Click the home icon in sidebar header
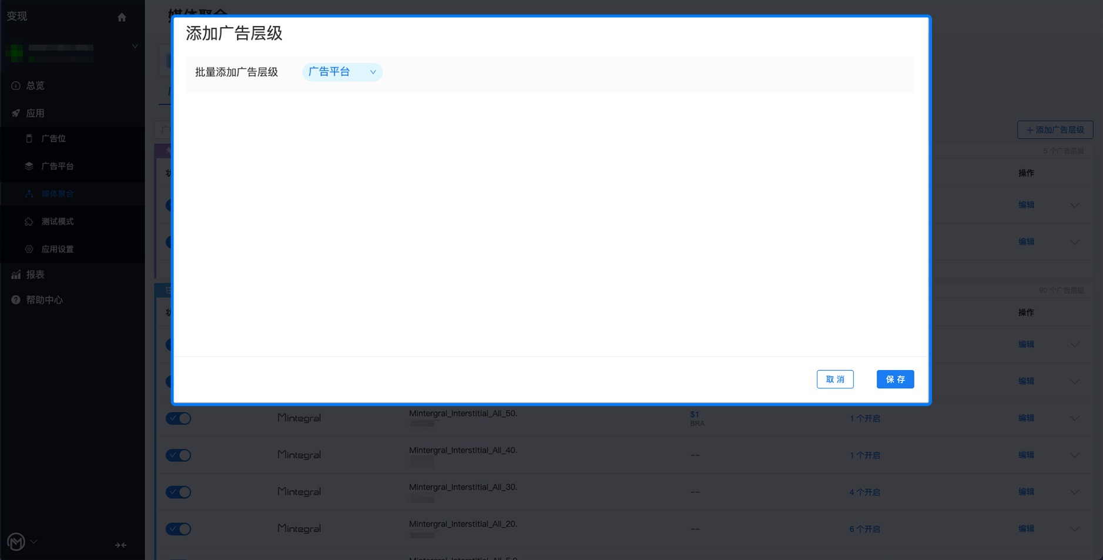Image resolution: width=1103 pixels, height=560 pixels. [122, 17]
